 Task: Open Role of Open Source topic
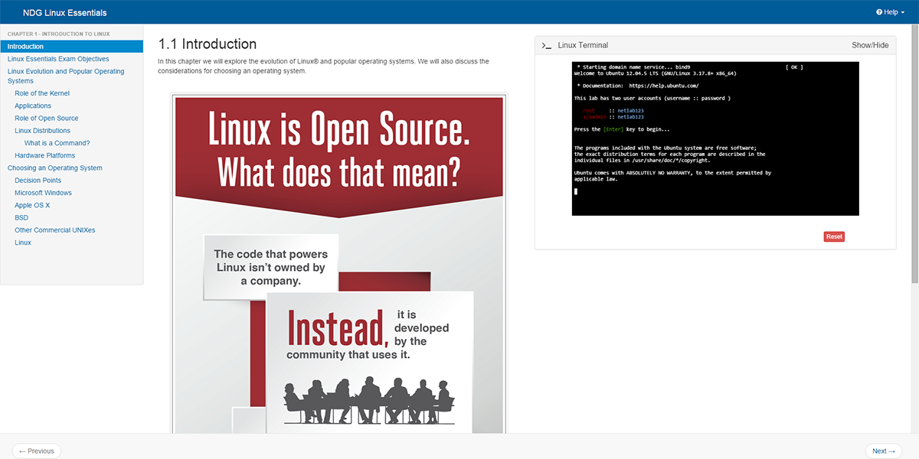point(47,118)
